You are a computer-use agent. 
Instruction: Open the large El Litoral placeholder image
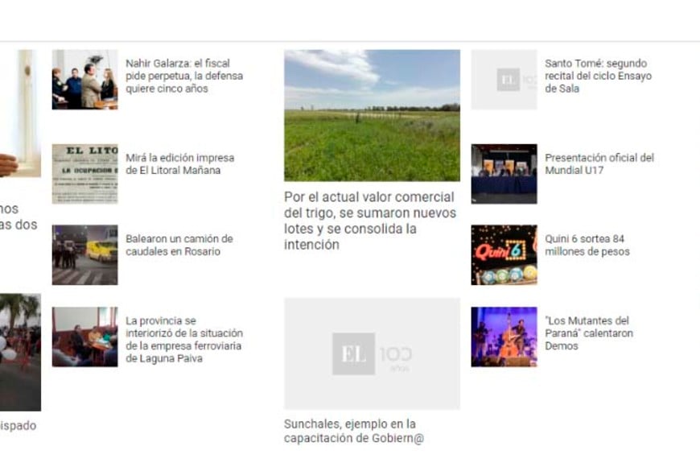tap(372, 353)
